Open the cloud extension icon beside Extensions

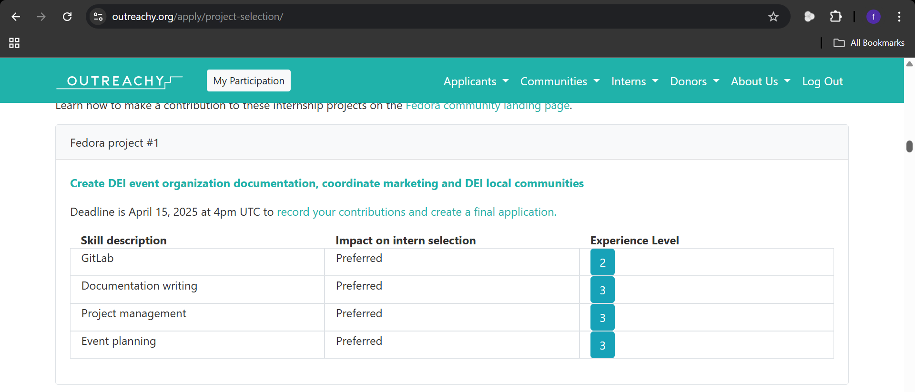point(809,17)
